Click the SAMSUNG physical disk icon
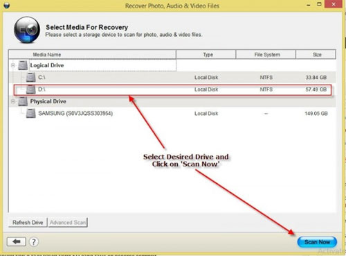The height and width of the screenshot is (256, 346). (x=30, y=113)
